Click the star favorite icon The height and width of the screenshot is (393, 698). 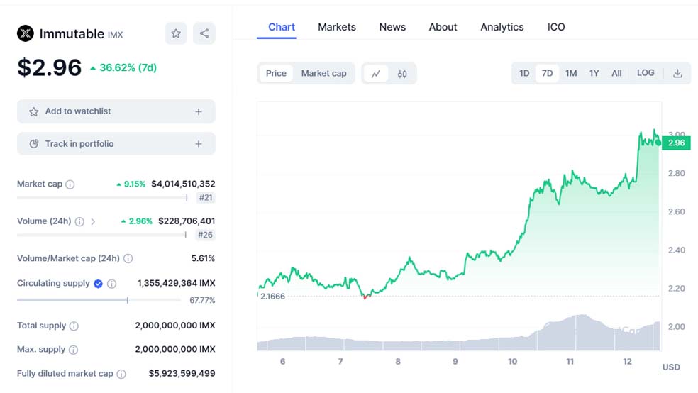coord(176,33)
